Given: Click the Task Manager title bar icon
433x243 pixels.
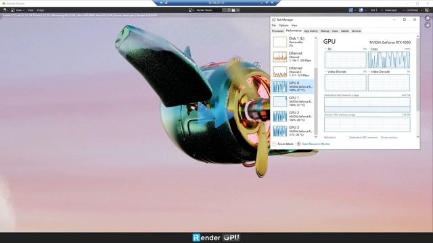Looking at the screenshot, I should (273, 20).
